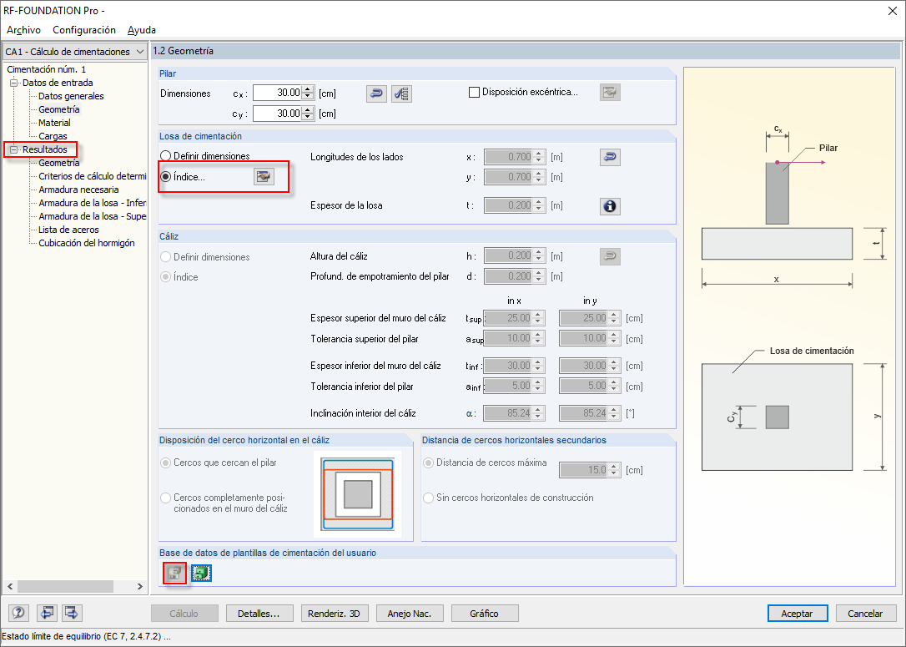
Task: Click the undo arrow icon beside cx dimension
Action: 377,94
